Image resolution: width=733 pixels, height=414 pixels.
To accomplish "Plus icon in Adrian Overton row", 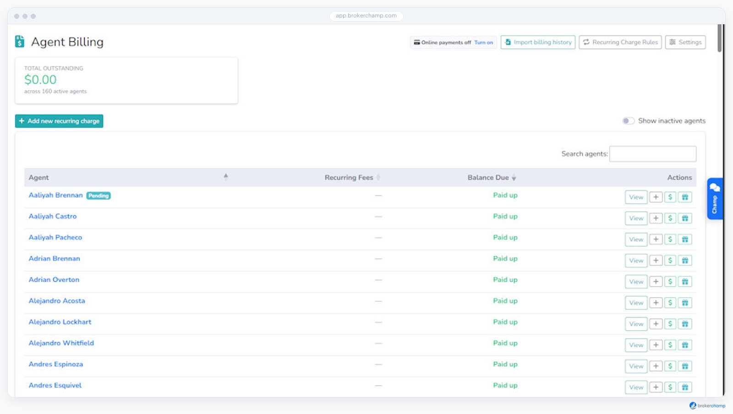I will tap(656, 282).
